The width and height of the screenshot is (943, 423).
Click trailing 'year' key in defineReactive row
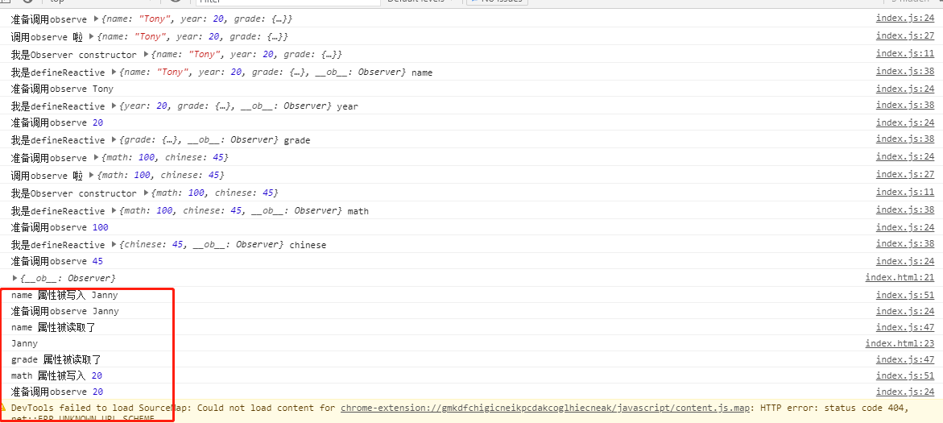click(x=347, y=106)
